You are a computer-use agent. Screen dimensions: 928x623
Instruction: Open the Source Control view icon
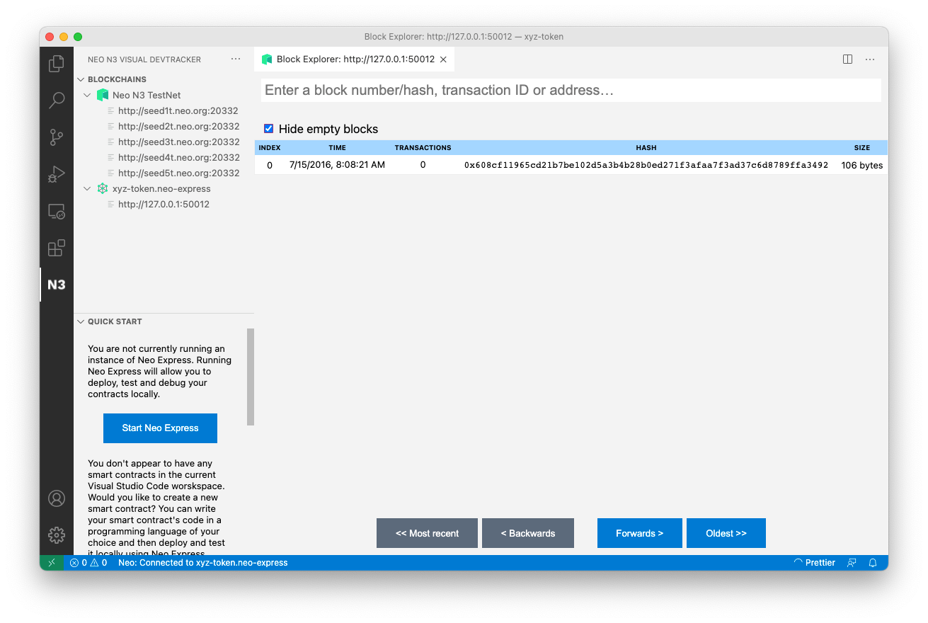[57, 137]
